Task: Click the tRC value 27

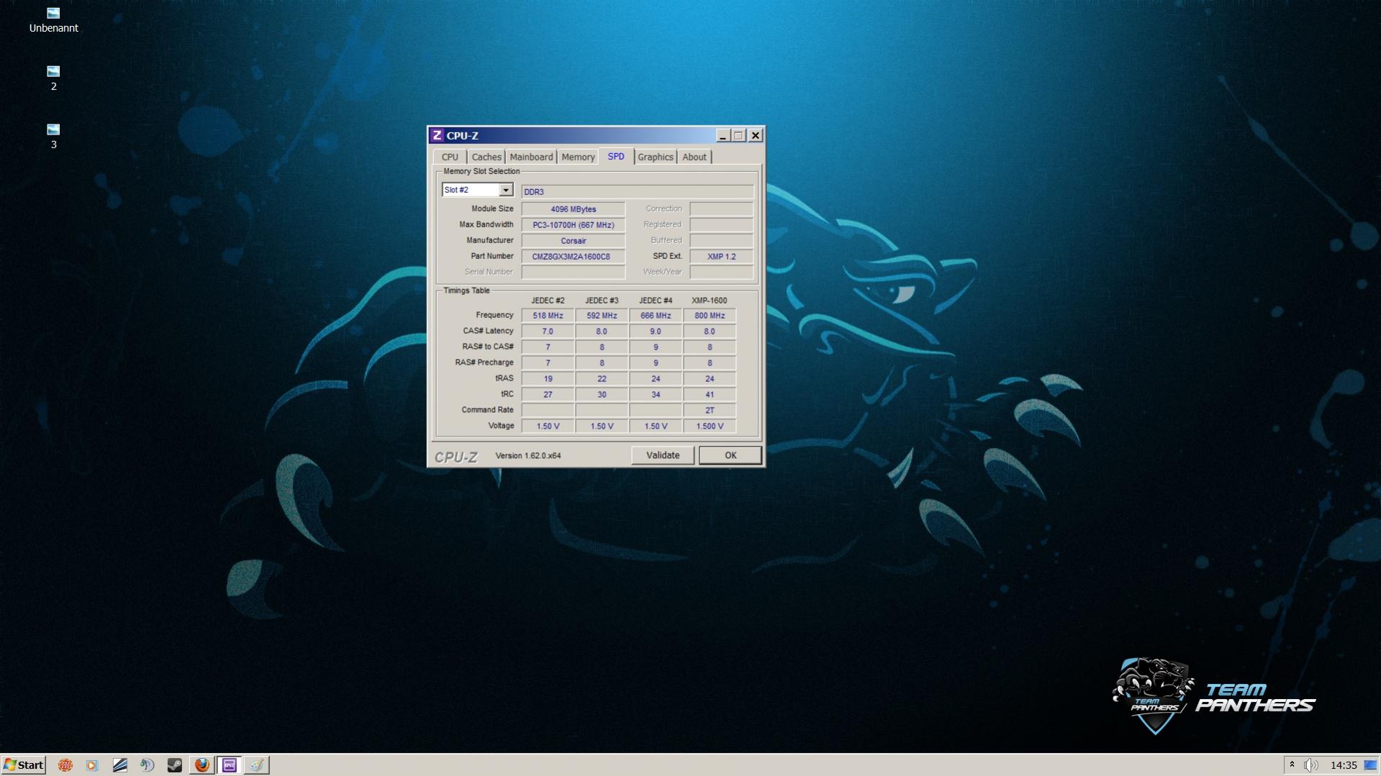Action: [x=548, y=395]
